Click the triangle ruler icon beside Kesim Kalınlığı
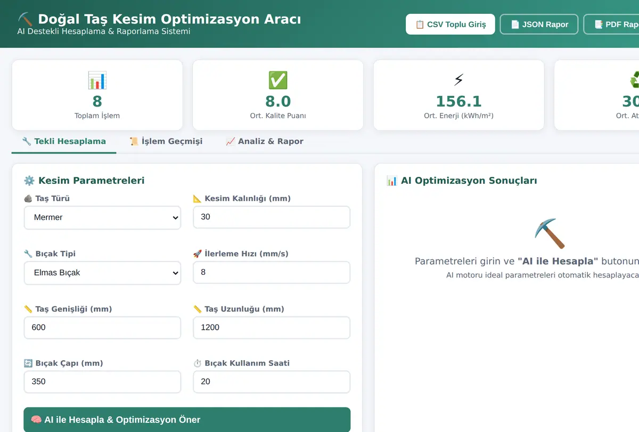The image size is (639, 432). point(198,199)
